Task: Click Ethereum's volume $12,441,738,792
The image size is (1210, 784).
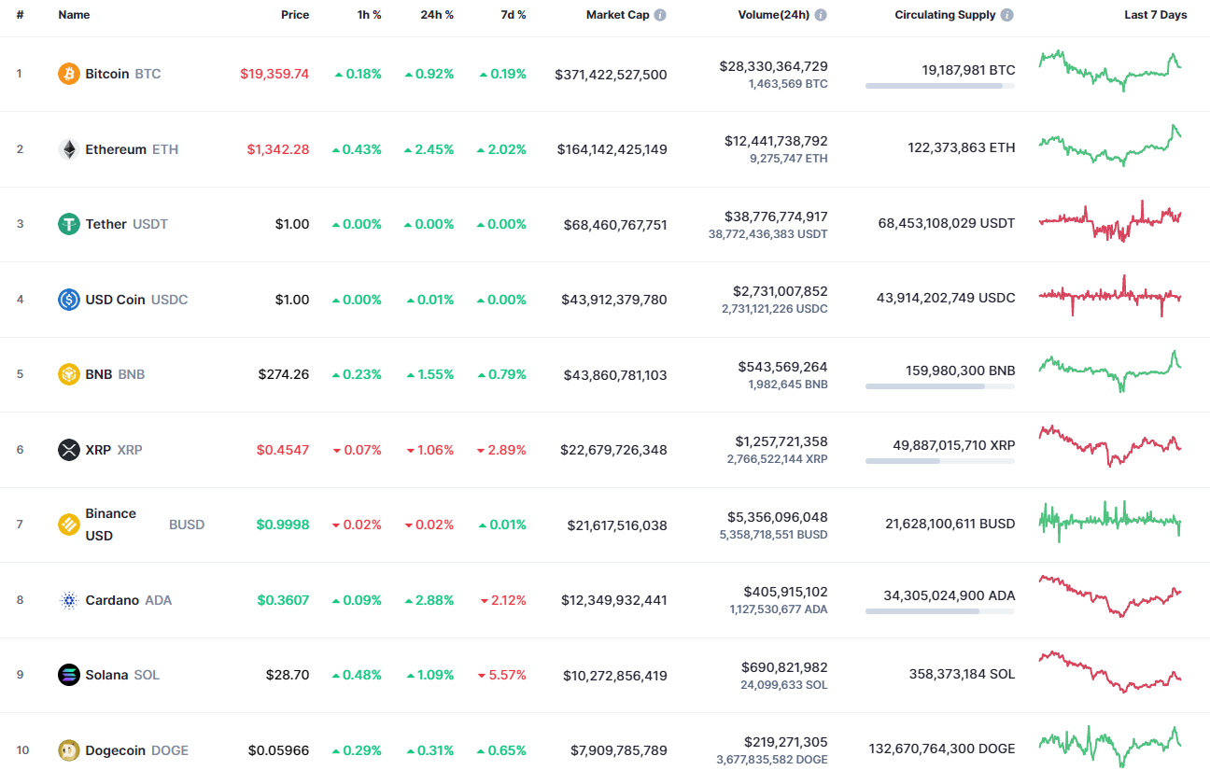Action: click(x=776, y=141)
